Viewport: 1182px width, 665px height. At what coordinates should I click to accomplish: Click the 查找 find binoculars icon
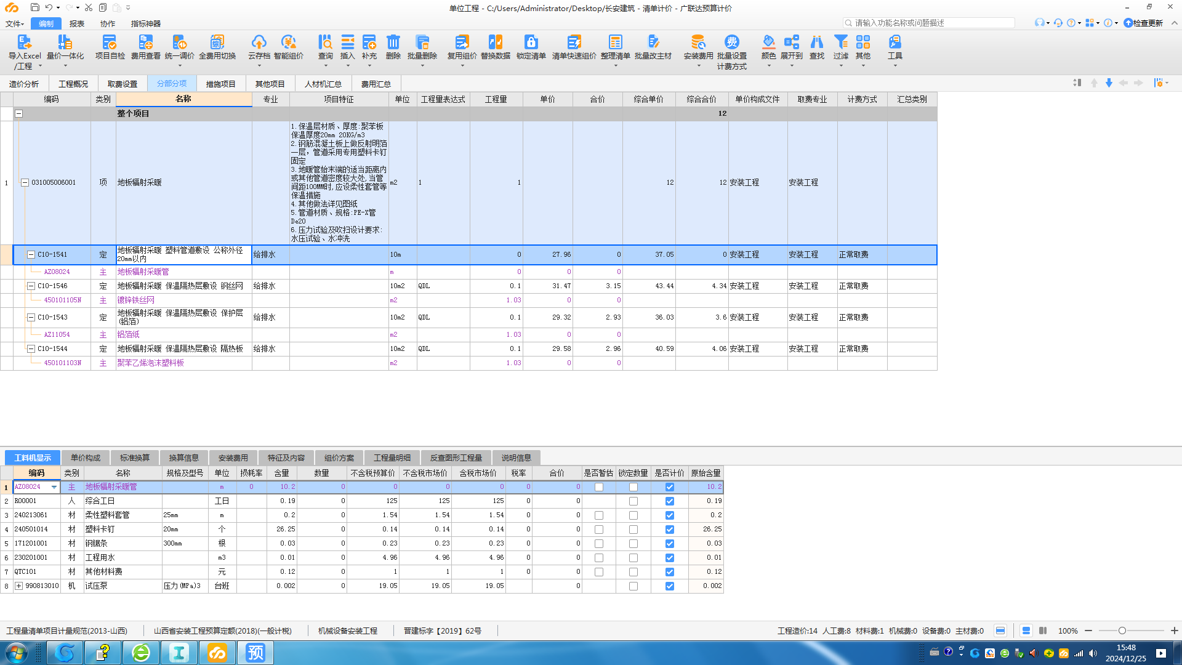(817, 42)
